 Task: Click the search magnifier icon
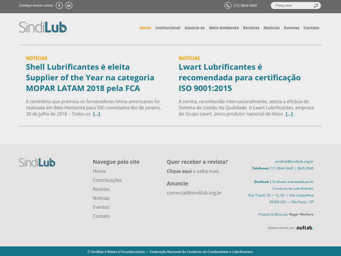click(316, 6)
